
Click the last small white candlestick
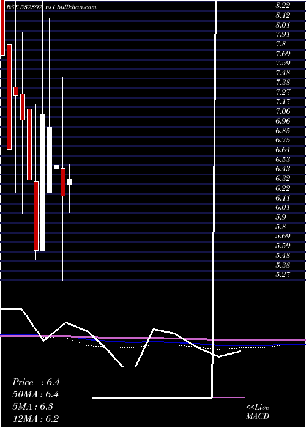70,182
